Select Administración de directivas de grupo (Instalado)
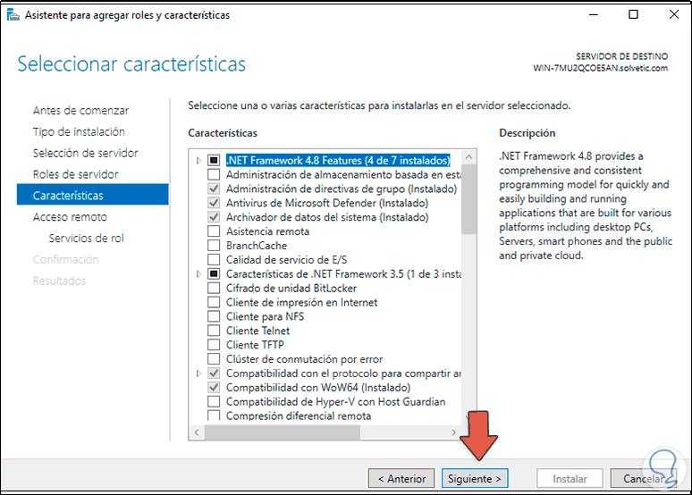692x495 pixels. (x=342, y=189)
